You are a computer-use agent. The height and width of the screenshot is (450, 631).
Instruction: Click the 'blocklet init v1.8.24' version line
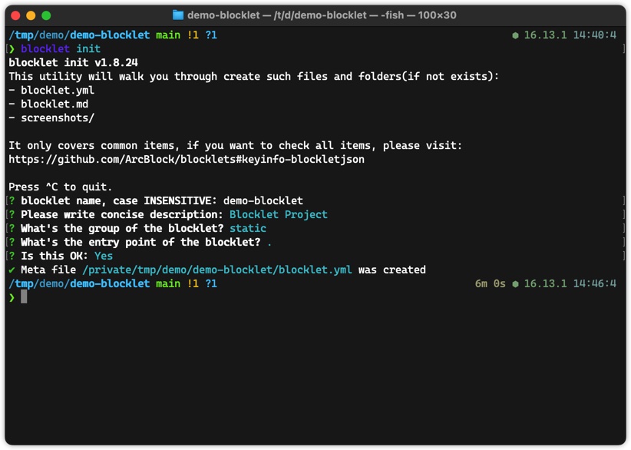pos(73,63)
